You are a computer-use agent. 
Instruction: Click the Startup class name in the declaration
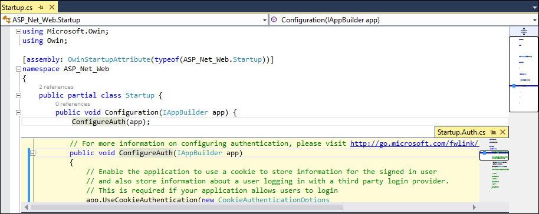pos(140,95)
